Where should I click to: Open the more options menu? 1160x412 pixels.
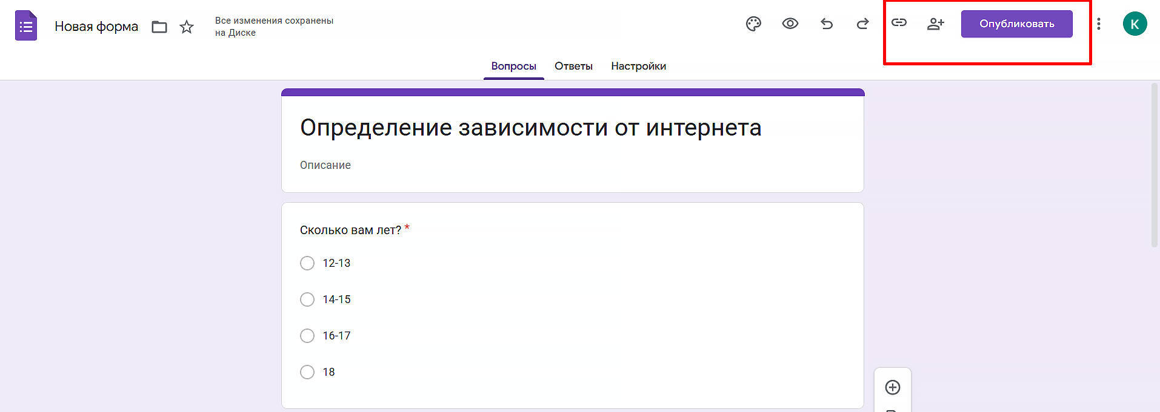[1099, 24]
